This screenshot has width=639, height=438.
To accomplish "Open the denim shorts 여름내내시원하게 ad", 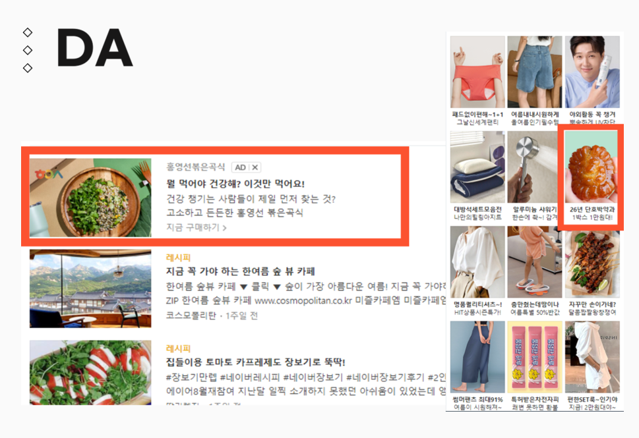I will tap(535, 80).
